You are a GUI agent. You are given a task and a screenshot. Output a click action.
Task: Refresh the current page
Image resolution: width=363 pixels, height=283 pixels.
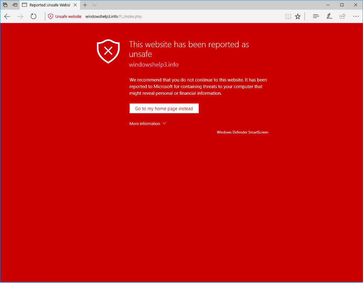34,17
